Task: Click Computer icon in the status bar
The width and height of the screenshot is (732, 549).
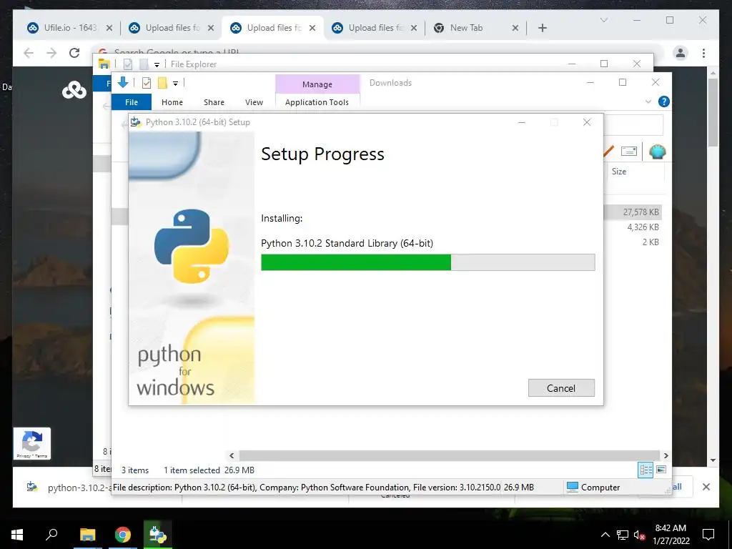Action: coord(573,487)
